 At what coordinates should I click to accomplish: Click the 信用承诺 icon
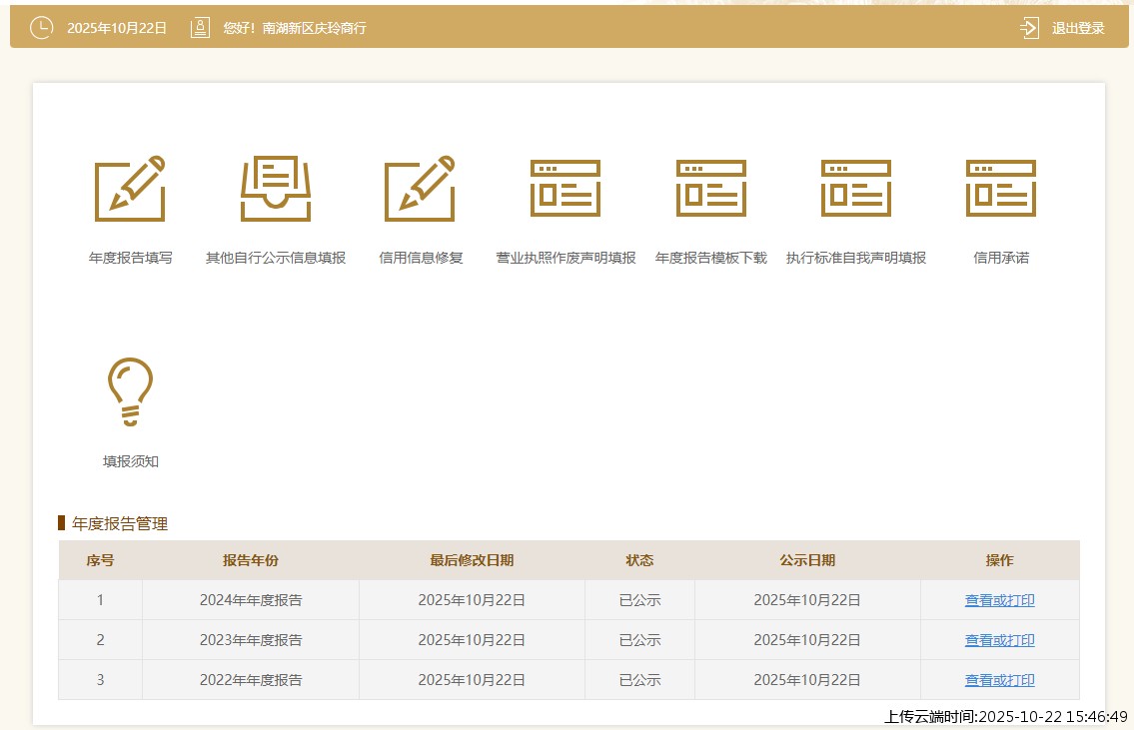tap(1000, 189)
